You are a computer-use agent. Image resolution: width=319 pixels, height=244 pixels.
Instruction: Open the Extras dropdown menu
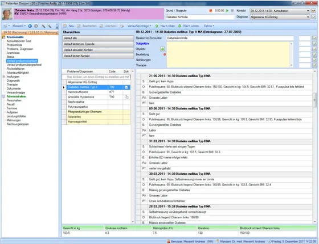click(x=209, y=26)
